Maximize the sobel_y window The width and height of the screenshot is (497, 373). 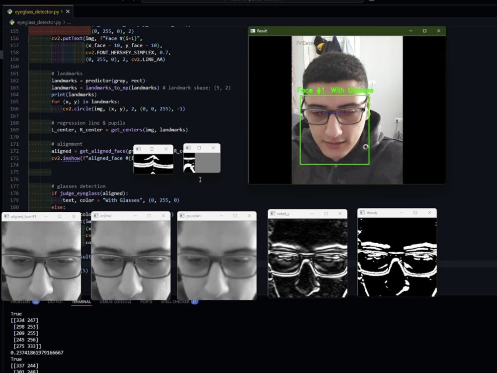click(326, 214)
